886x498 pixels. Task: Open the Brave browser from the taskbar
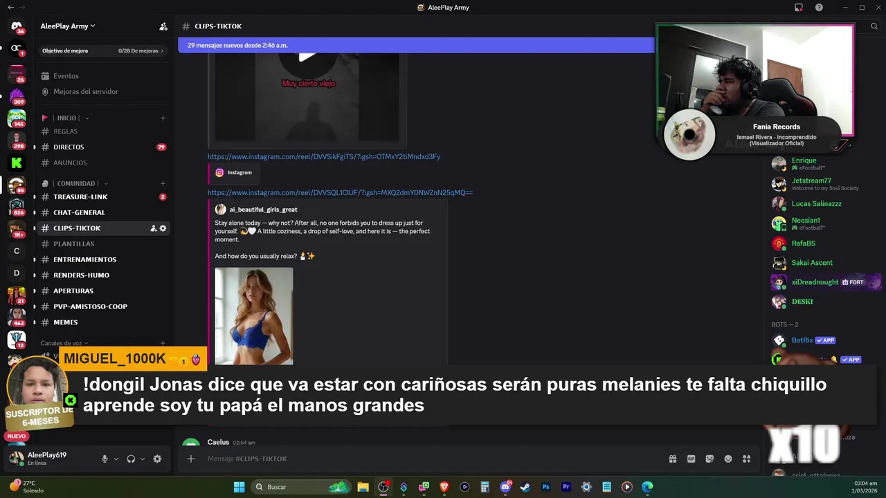[x=444, y=487]
